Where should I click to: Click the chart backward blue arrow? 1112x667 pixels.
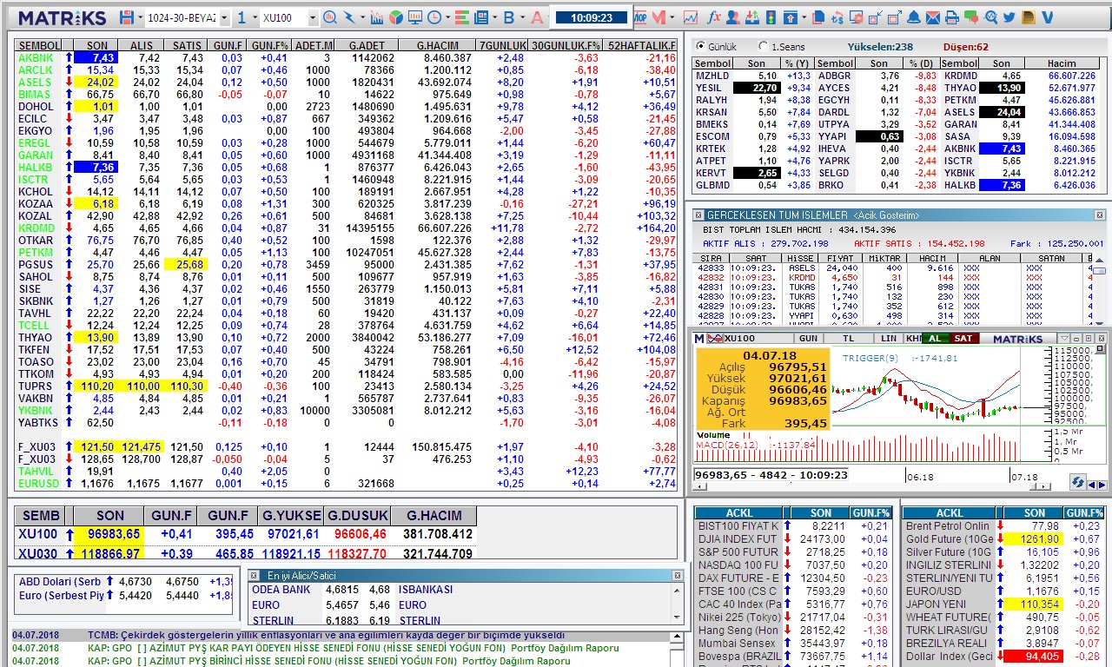[1091, 485]
